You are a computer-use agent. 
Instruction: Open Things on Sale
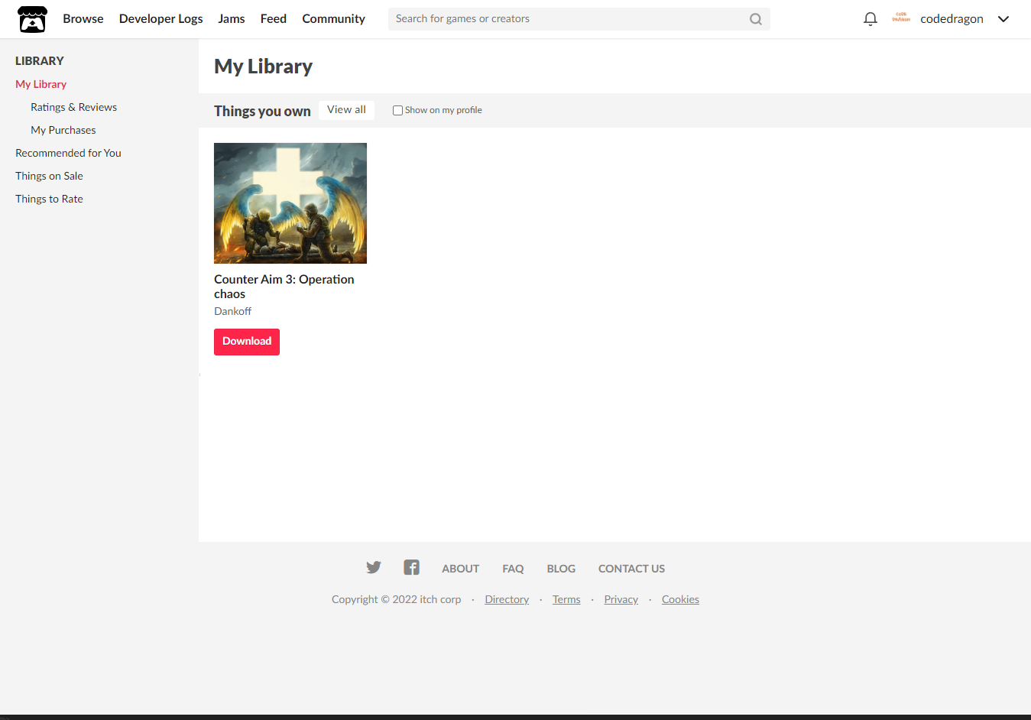49,176
